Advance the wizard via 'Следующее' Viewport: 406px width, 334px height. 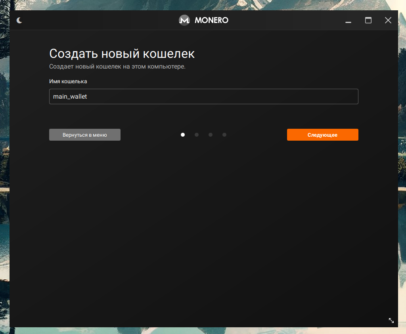click(322, 135)
